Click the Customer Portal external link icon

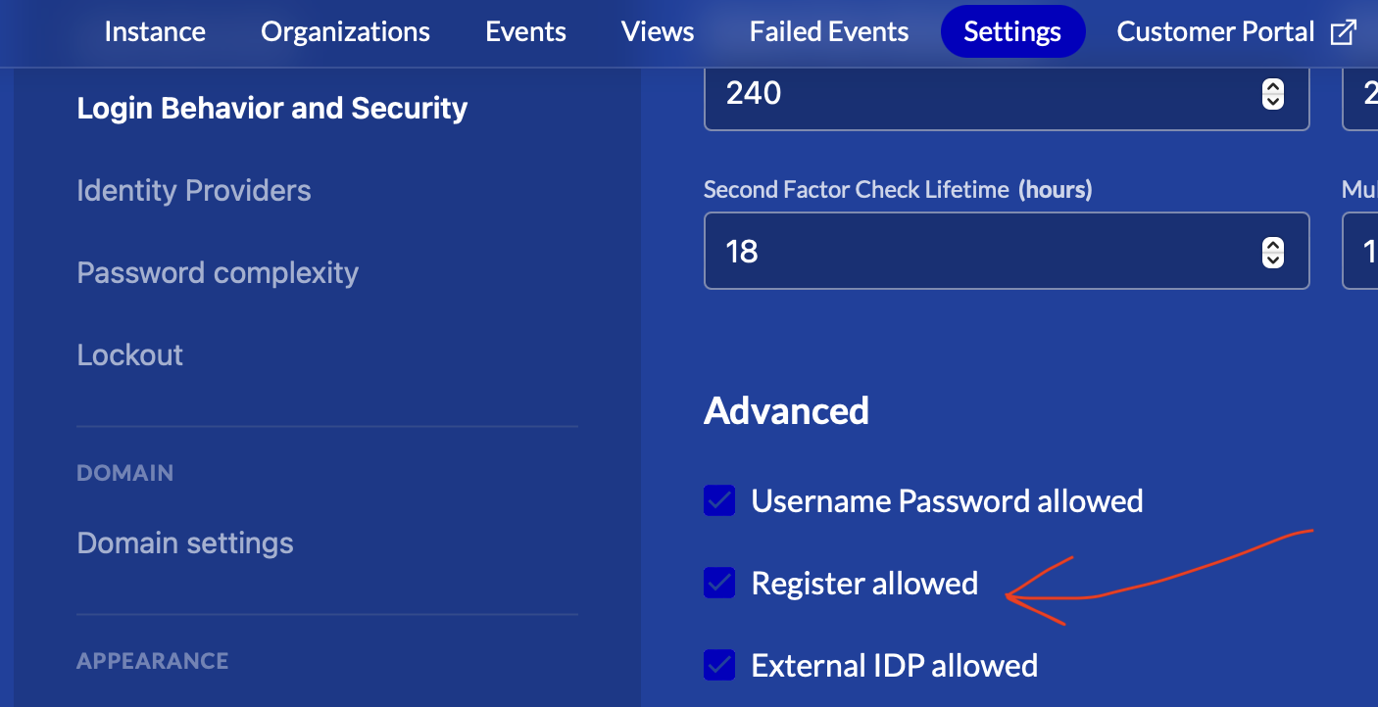[1342, 32]
